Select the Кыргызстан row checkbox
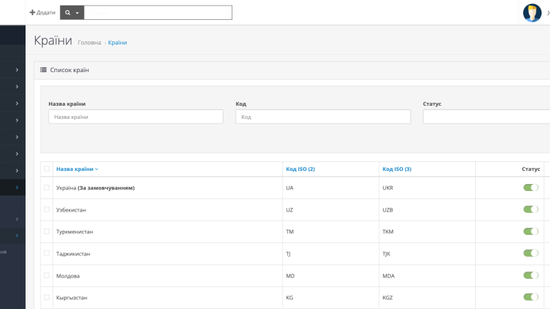This screenshot has width=550, height=309. click(x=47, y=297)
